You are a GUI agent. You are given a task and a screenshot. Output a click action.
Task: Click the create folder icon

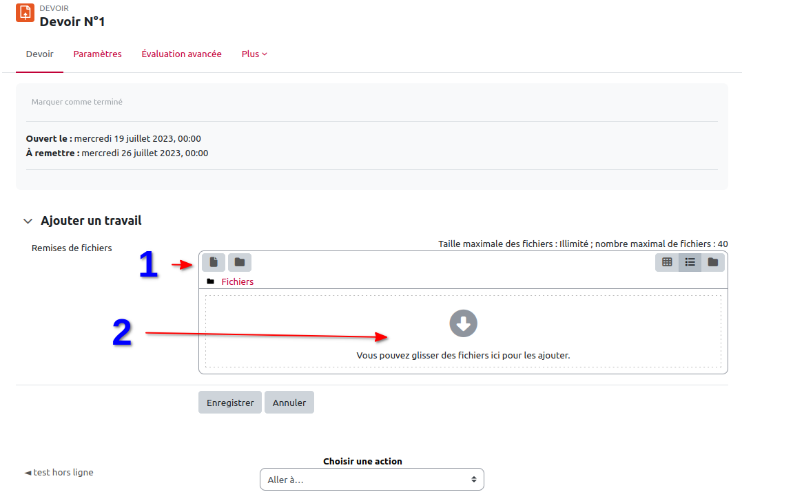click(x=240, y=262)
